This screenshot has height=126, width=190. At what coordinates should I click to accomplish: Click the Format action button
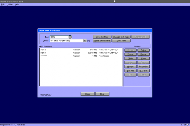tap(130, 54)
